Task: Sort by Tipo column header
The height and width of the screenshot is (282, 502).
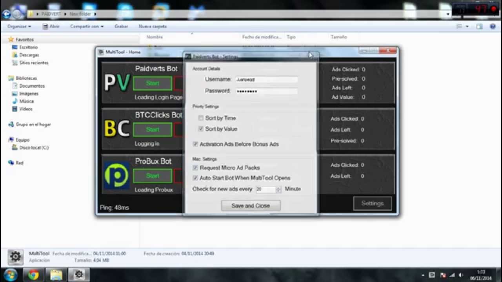Action: tap(291, 37)
